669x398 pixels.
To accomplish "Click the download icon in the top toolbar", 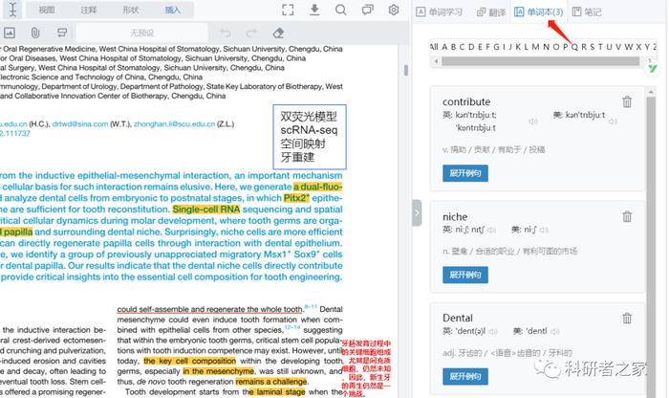I will [x=315, y=11].
